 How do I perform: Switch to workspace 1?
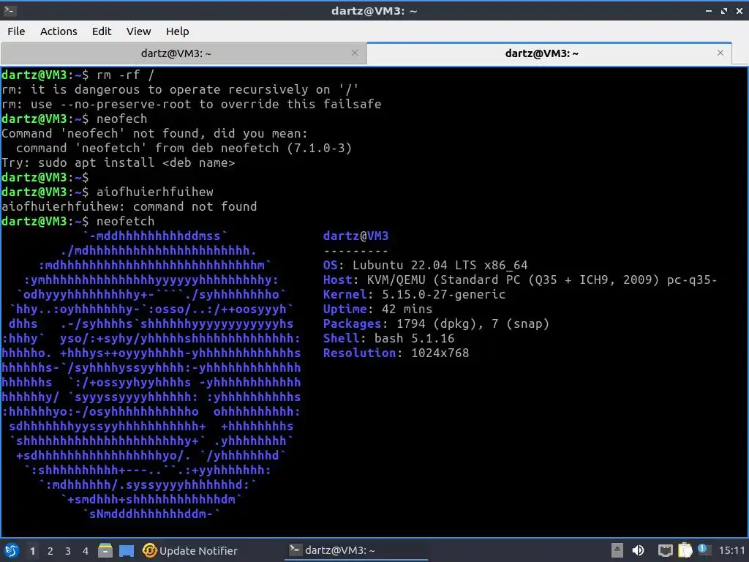click(32, 551)
